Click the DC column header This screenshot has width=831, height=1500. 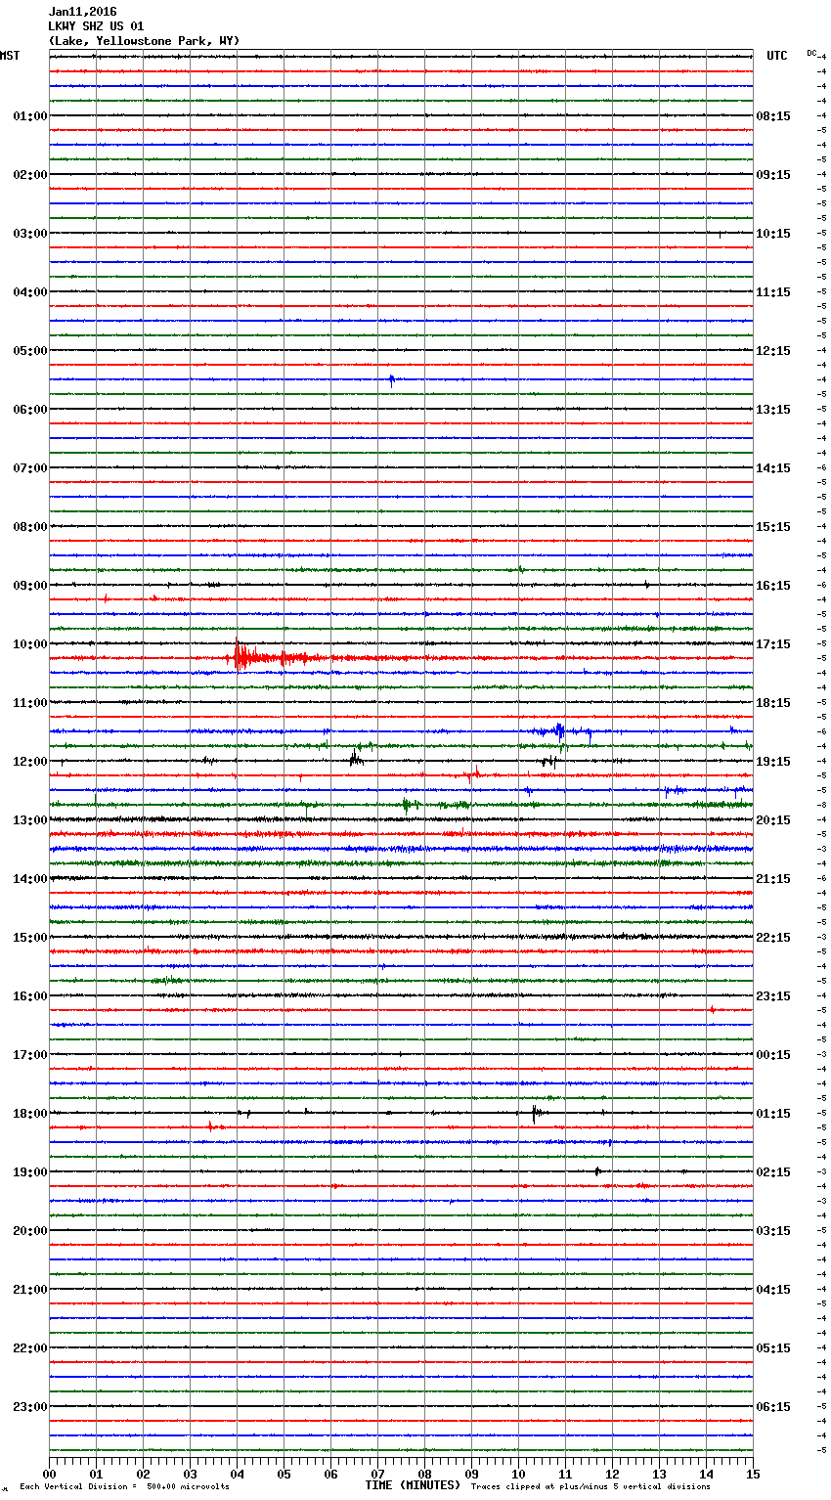811,53
